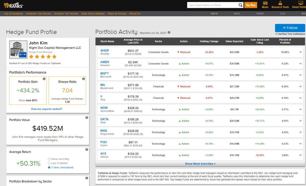Expand the FISV Fiserv row
Viewport: 306px width, 186px height.
pyautogui.click(x=301, y=144)
